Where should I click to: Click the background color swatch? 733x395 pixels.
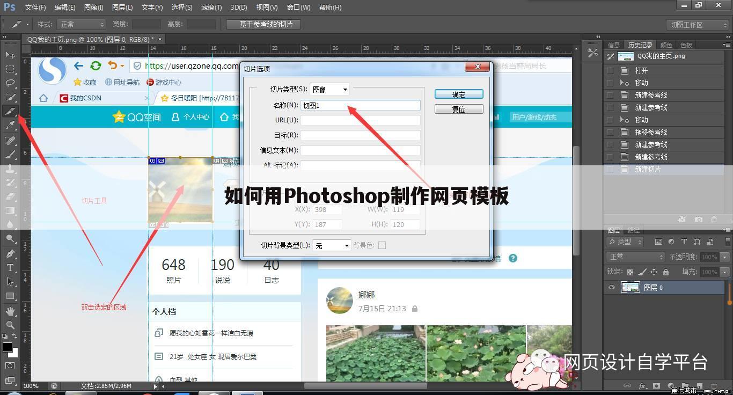click(x=14, y=354)
